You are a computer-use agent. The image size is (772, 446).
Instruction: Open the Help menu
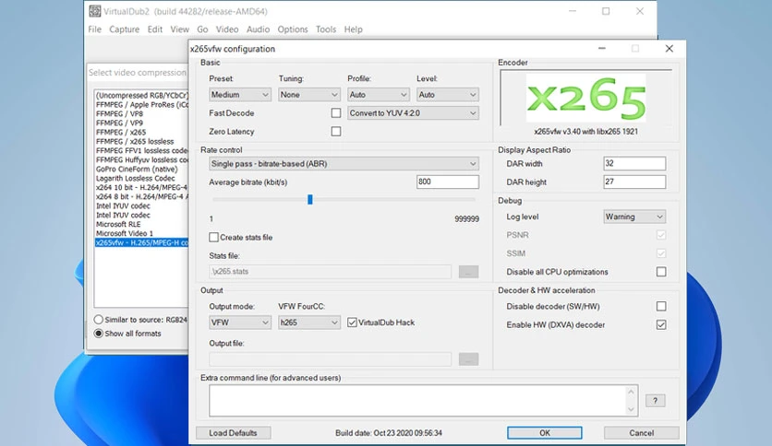coord(353,29)
